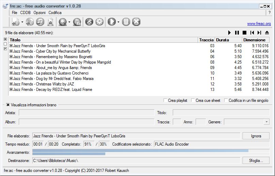Toggle Visualizza informazioni brano checkbox

8,105
